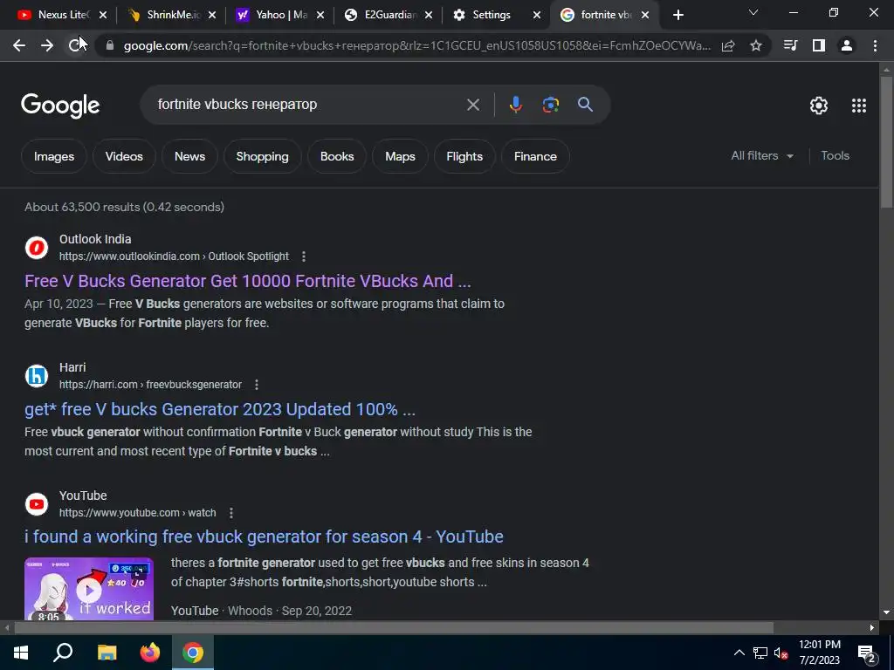Show hidden system tray icons
Screen dimensions: 894x670
point(739,653)
